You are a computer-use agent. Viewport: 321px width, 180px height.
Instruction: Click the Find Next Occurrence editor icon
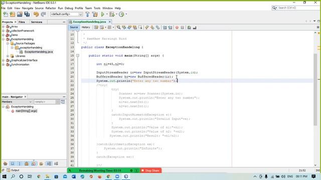pos(129,27)
